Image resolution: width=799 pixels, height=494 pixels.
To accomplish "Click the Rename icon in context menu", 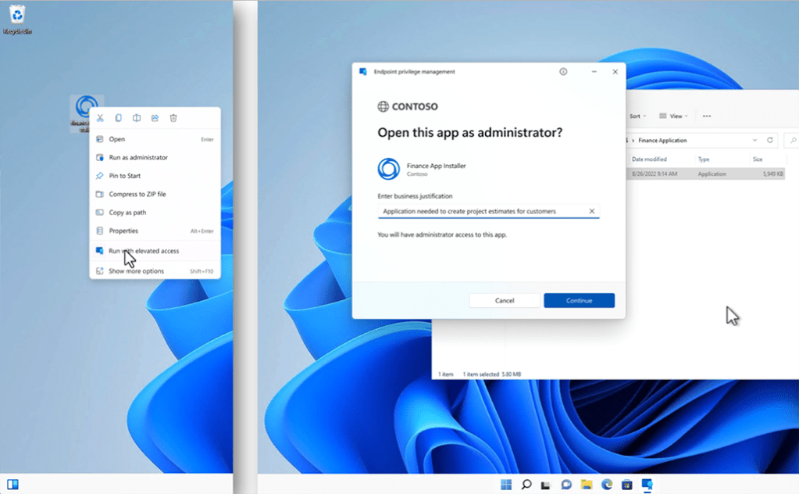I will point(137,118).
